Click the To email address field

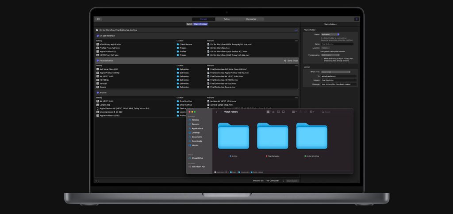[338, 76]
